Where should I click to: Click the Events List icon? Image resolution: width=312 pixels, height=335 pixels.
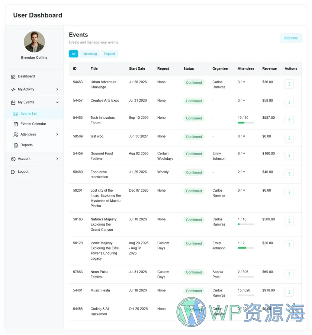[16, 114]
